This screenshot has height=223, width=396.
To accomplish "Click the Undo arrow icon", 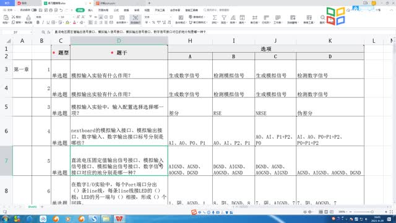I will coord(61,10).
